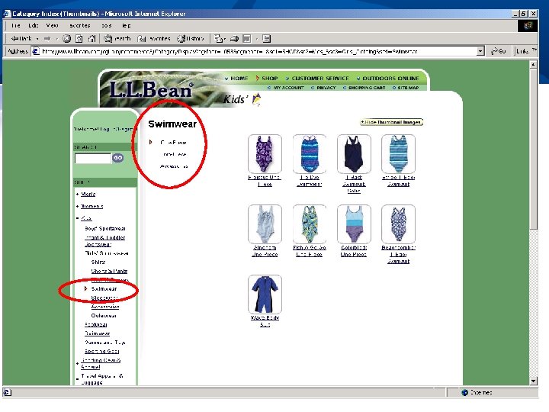Image resolution: width=549 pixels, height=412 pixels.
Task: Open the blue wave body suit thumbnail
Action: 265,295
